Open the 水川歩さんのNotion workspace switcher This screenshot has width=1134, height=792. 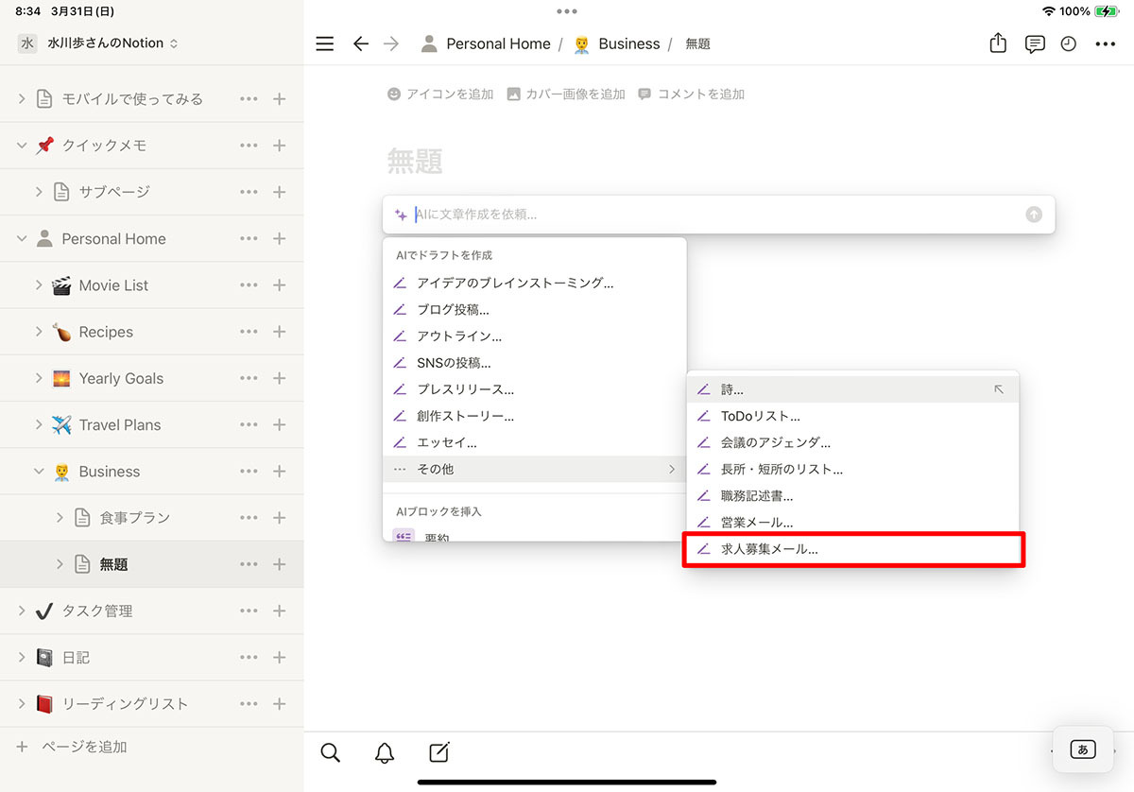[98, 43]
